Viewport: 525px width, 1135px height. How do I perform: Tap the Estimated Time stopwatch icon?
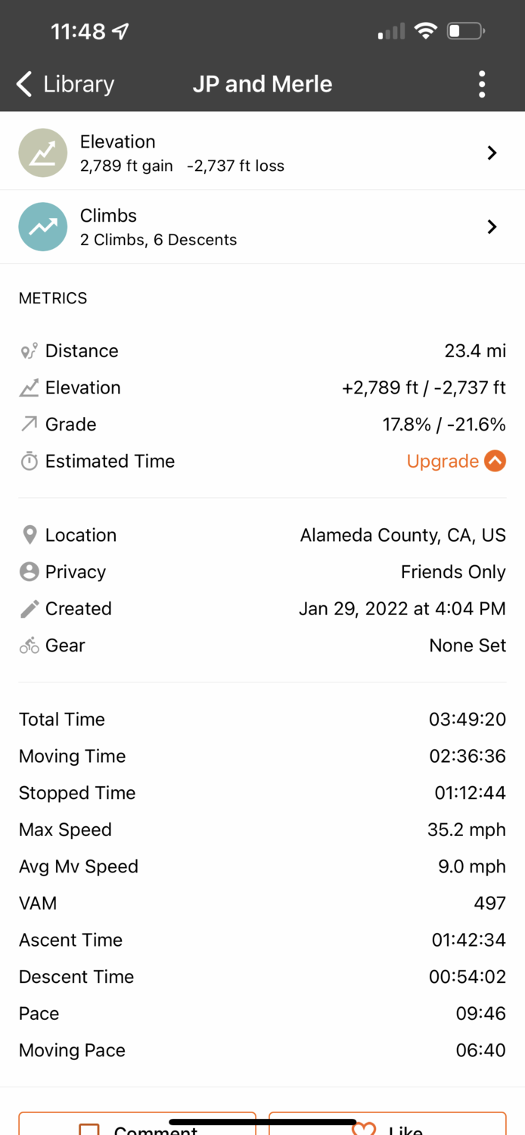pyautogui.click(x=30, y=462)
